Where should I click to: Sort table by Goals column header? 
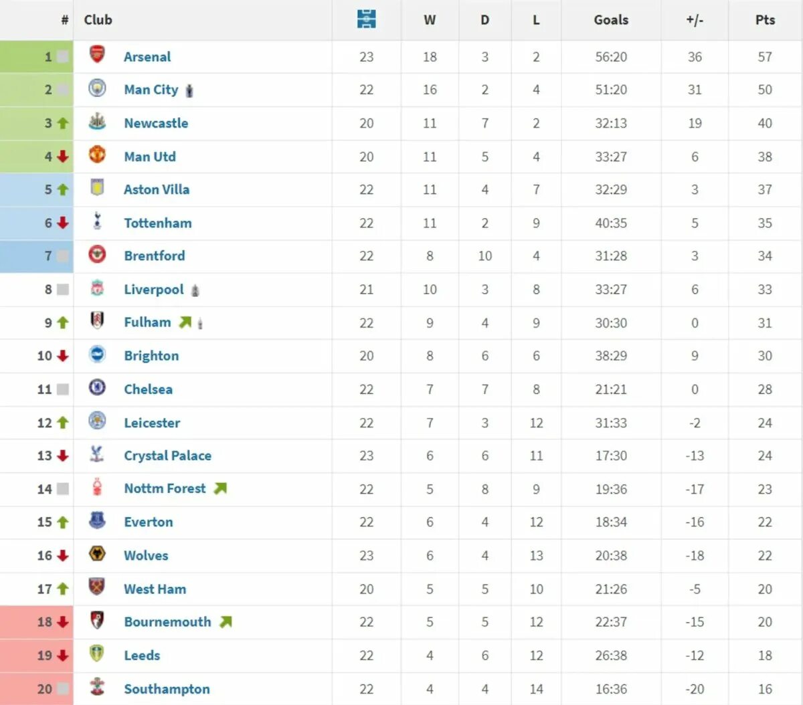[611, 20]
